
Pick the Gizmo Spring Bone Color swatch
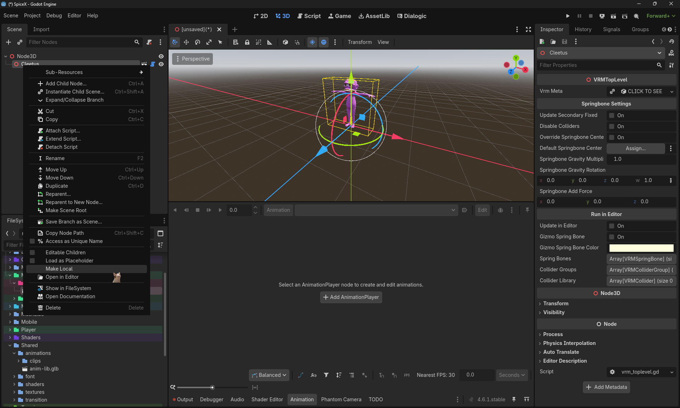[641, 248]
